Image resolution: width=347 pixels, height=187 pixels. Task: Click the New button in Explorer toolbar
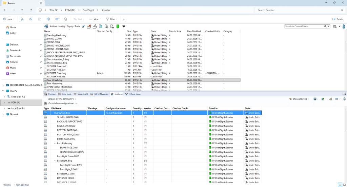point(8,19)
